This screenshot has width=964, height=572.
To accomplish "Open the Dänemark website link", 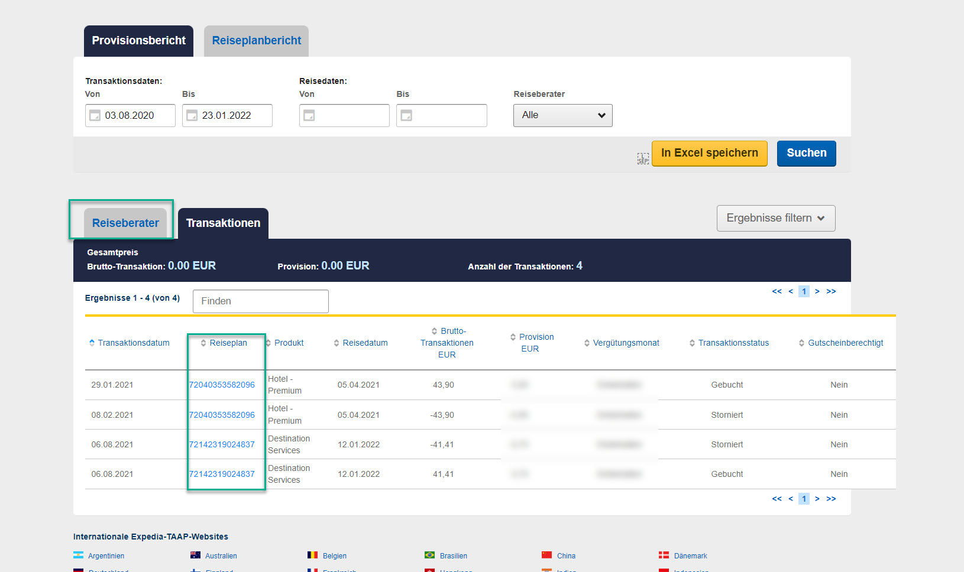I will [x=690, y=556].
